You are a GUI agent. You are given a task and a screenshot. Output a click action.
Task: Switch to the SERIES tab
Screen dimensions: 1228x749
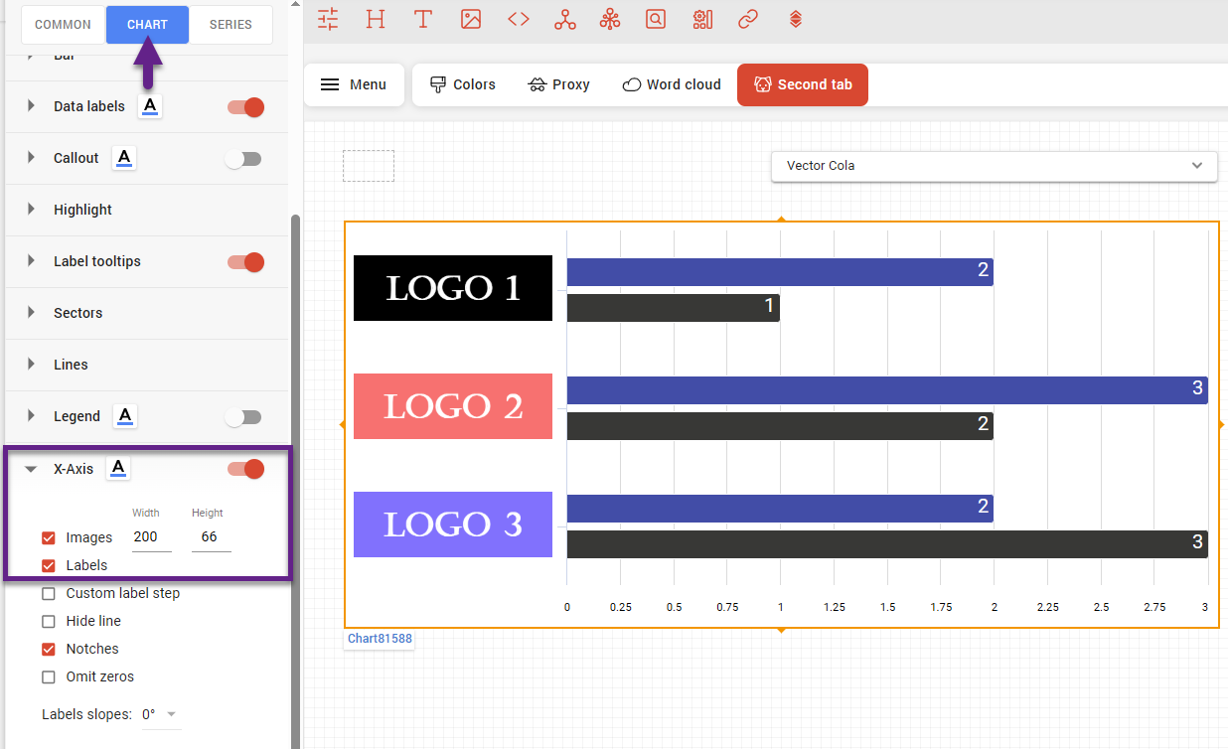pos(230,25)
